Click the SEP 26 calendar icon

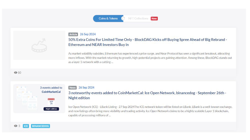click(x=51, y=102)
